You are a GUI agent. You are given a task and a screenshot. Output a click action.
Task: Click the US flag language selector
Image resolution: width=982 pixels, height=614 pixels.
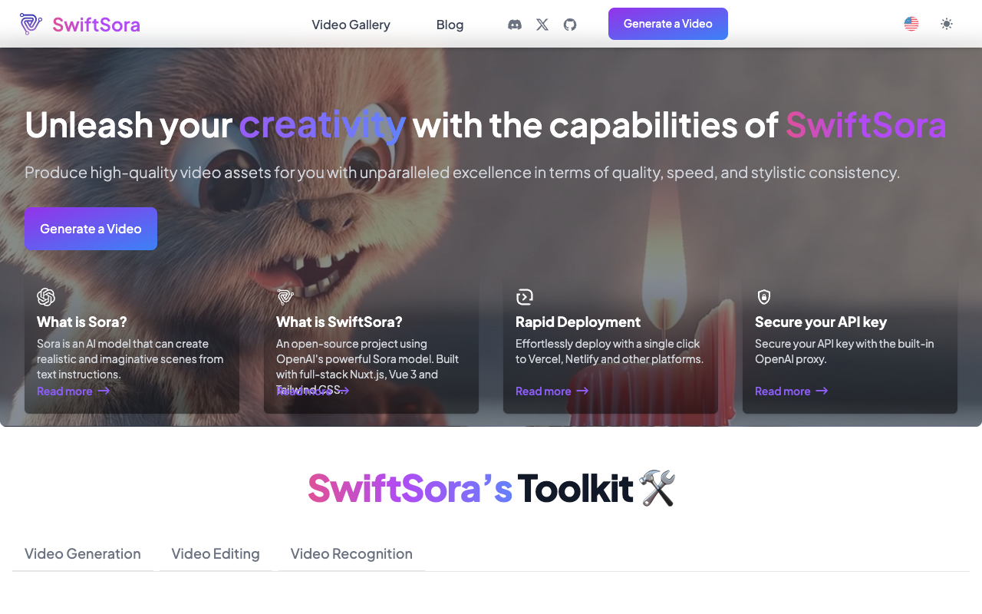(x=911, y=24)
